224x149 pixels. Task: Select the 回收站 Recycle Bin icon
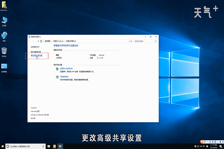4,52
